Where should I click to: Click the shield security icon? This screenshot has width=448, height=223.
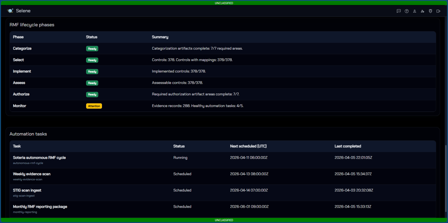[430, 11]
